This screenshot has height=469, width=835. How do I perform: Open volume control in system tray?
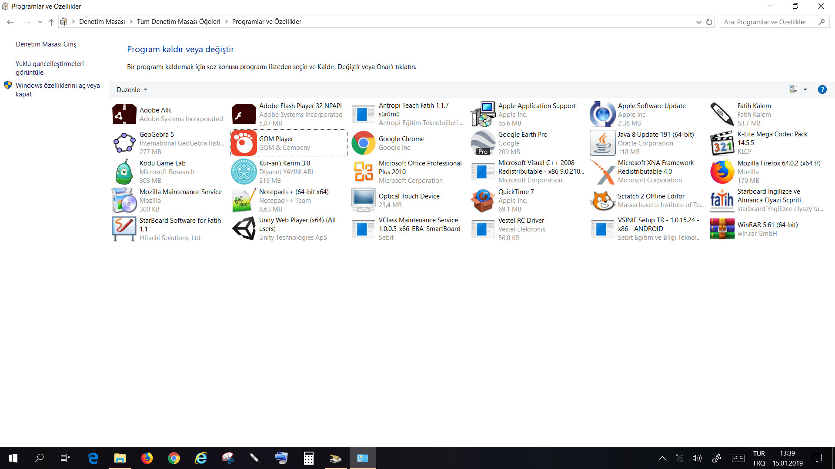click(x=697, y=458)
